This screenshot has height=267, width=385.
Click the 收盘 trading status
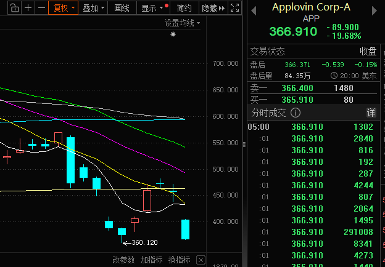368,52
